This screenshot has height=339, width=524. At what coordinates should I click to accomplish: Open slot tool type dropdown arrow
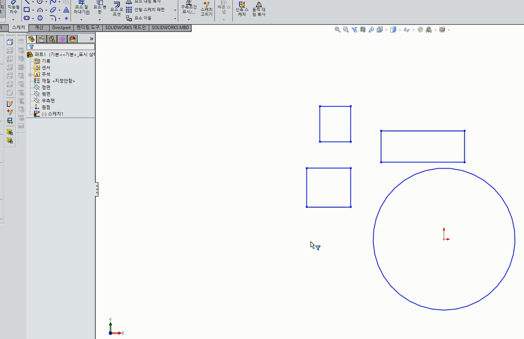(33, 19)
